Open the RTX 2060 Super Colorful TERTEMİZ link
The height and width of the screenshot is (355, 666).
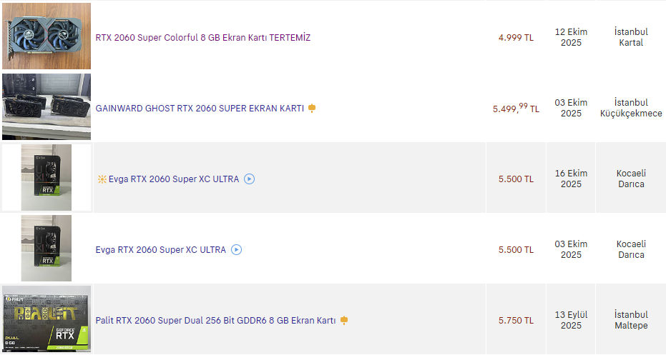coord(202,38)
